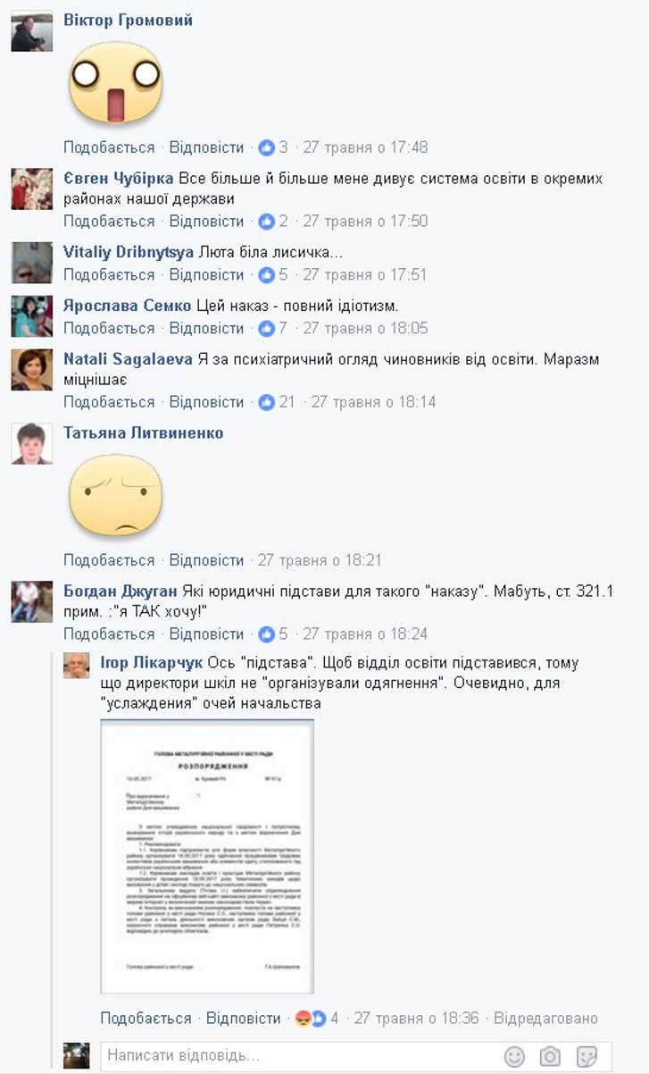649x1074 pixels.
Task: Like Ярослава Семко's comment
Action: [109, 328]
